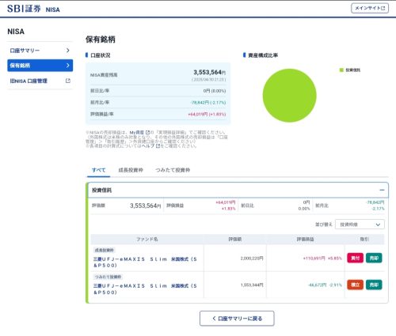Screen dimensions: 396x336
Task: Click the 口座サマリーに戻る button
Action: click(x=237, y=319)
